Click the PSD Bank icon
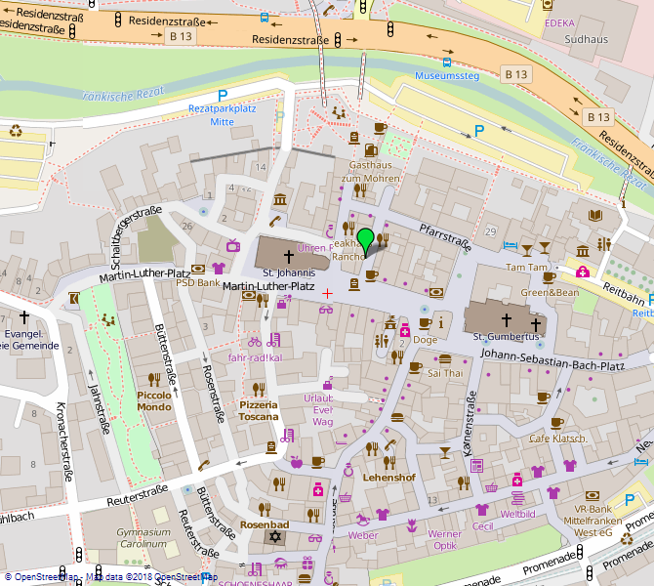Image resolution: width=654 pixels, height=586 pixels. tap(199, 269)
